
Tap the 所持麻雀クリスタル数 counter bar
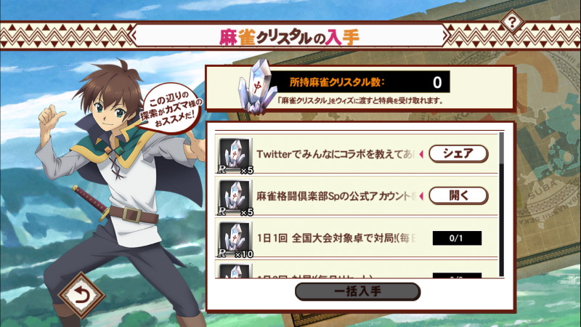point(360,82)
